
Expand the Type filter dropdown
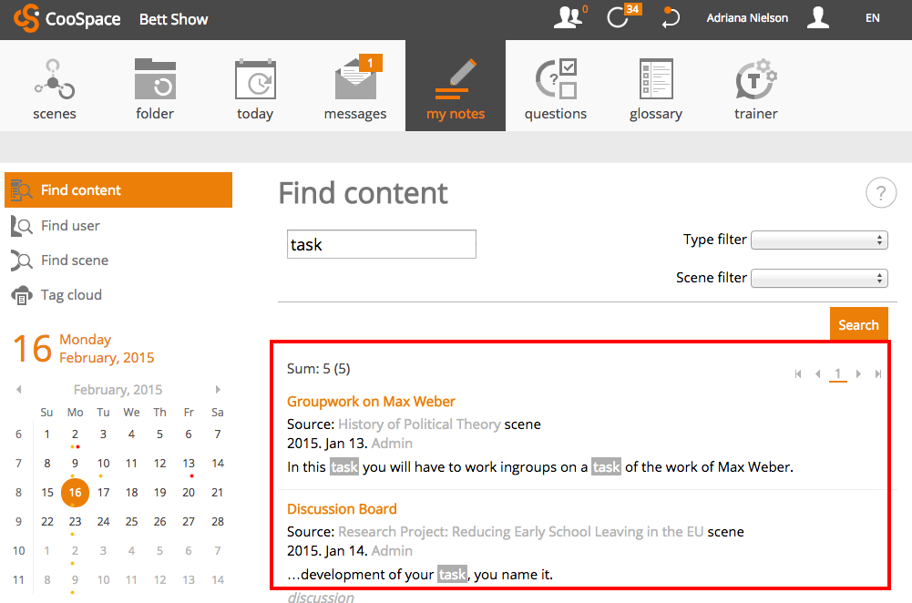[x=819, y=240]
